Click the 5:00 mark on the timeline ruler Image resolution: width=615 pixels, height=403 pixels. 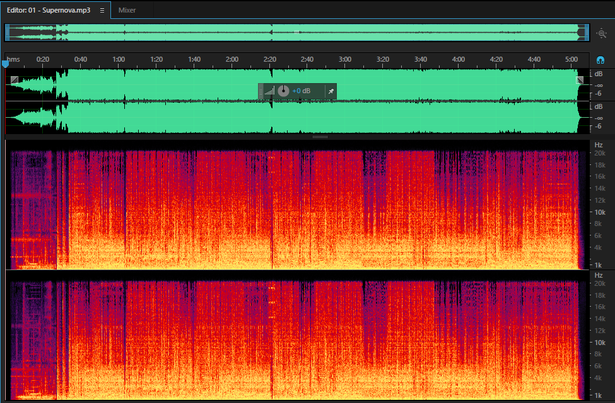click(571, 59)
